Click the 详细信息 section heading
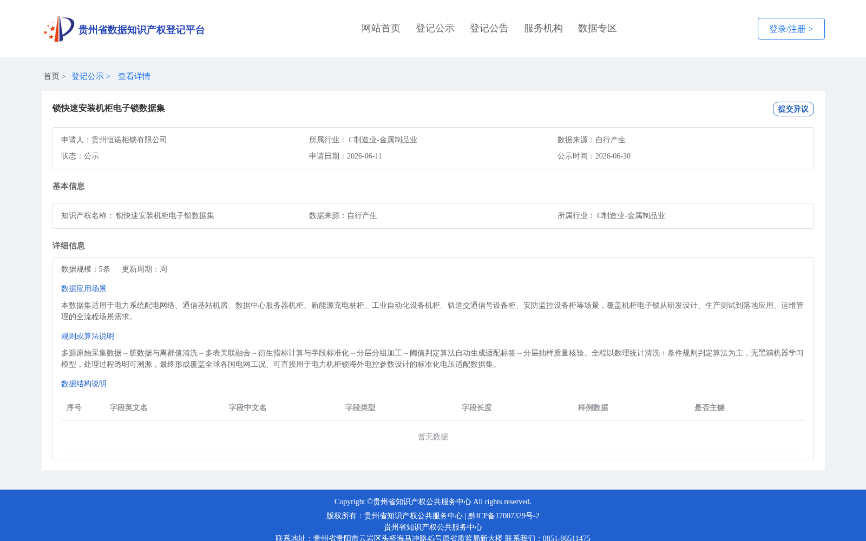This screenshot has height=541, width=866. (69, 246)
